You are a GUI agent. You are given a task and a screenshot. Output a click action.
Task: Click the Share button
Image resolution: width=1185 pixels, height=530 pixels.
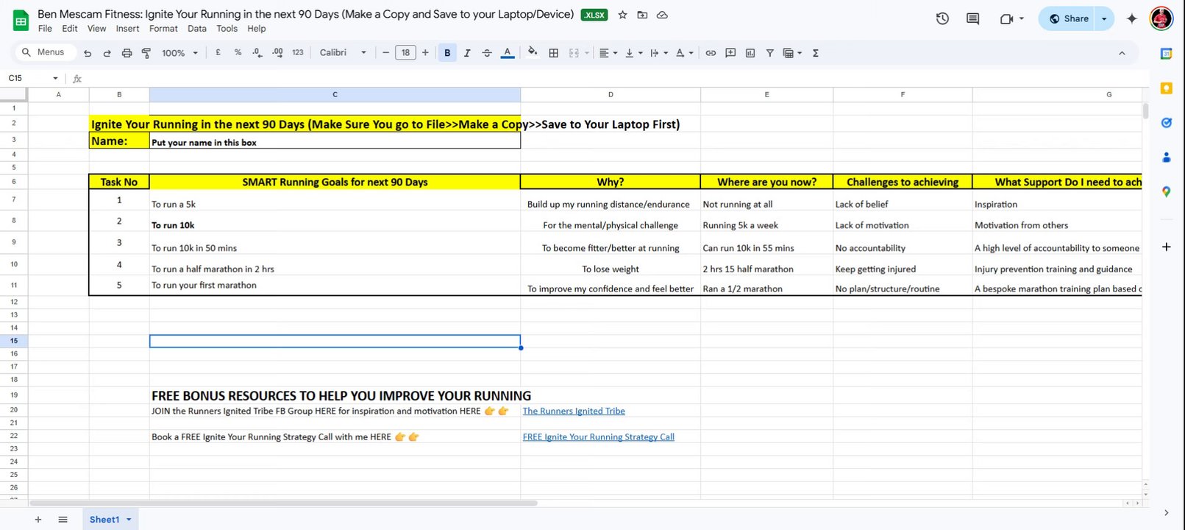[x=1069, y=18]
